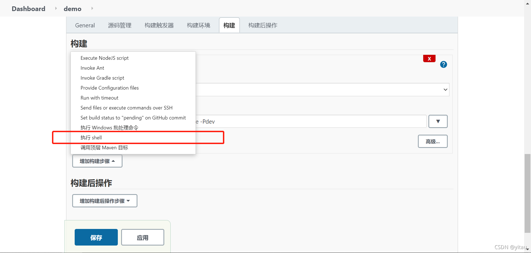Image resolution: width=531 pixels, height=253 pixels.
Task: Open help via blue question mark icon
Action: [444, 64]
